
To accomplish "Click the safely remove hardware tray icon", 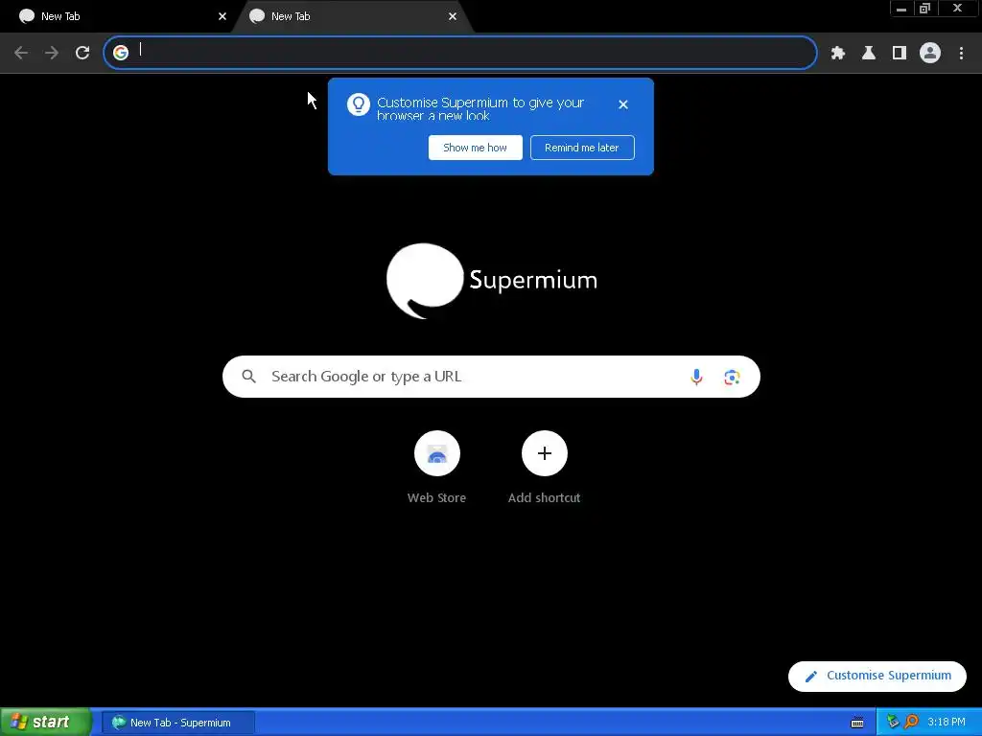I will pyautogui.click(x=893, y=723).
